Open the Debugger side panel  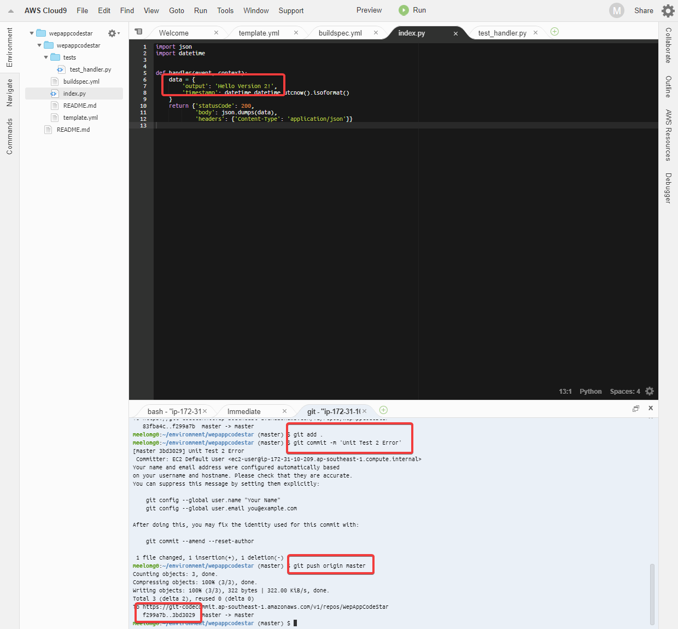point(668,188)
